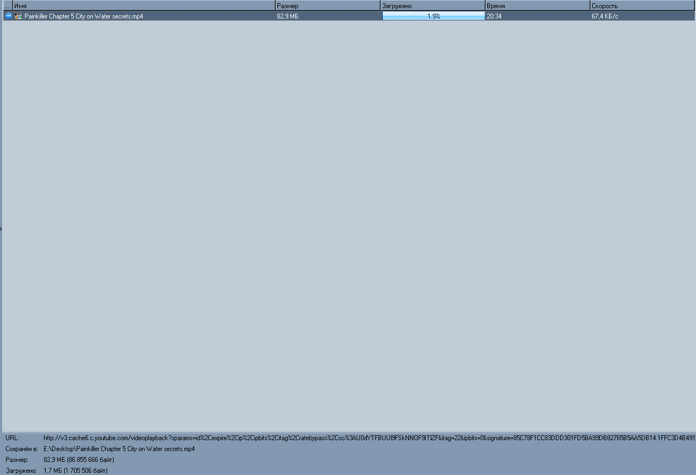
Task: Click the Загружено column header
Action: (x=432, y=5)
